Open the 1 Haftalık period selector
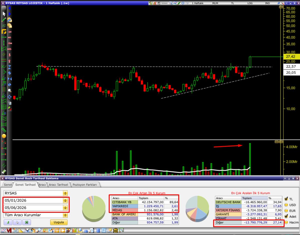Image resolution: width=300 pixels, height=235 pixels. 198,3
